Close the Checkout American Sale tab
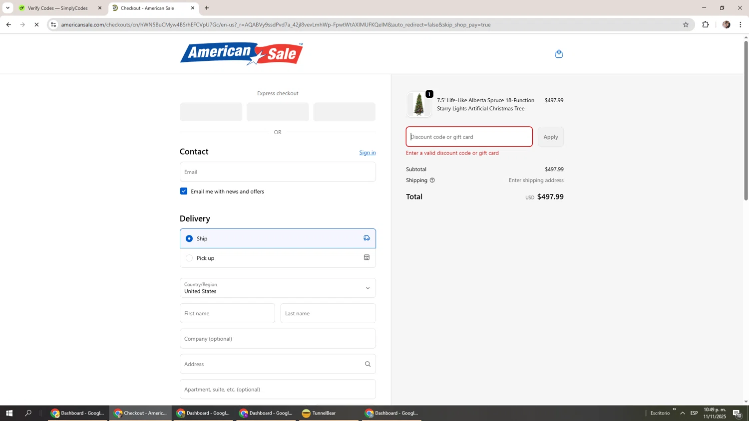Screen dimensions: 749x421 pos(193,8)
